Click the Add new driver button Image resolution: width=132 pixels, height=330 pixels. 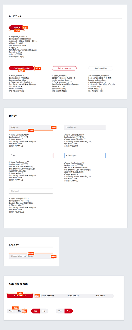click(101, 68)
